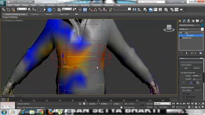Click the Auto Key button
Viewport: 205px width, 115px height.
[150, 103]
